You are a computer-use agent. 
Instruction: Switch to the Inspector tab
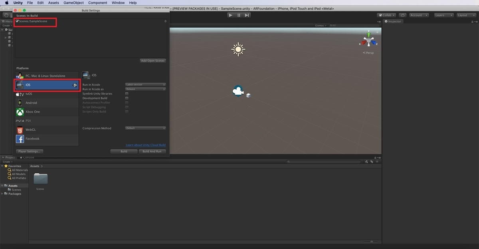pyautogui.click(x=393, y=22)
